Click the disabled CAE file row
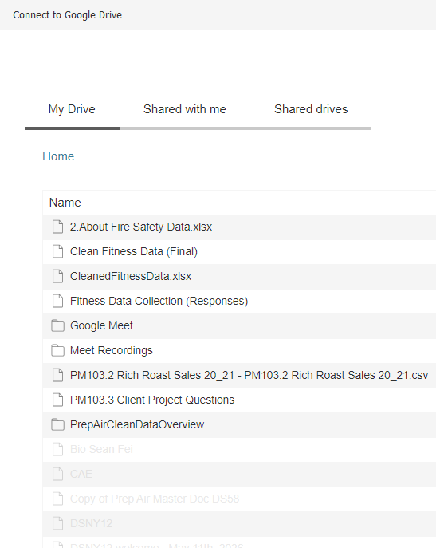Screen dimensions: 436x548 click(239, 475)
